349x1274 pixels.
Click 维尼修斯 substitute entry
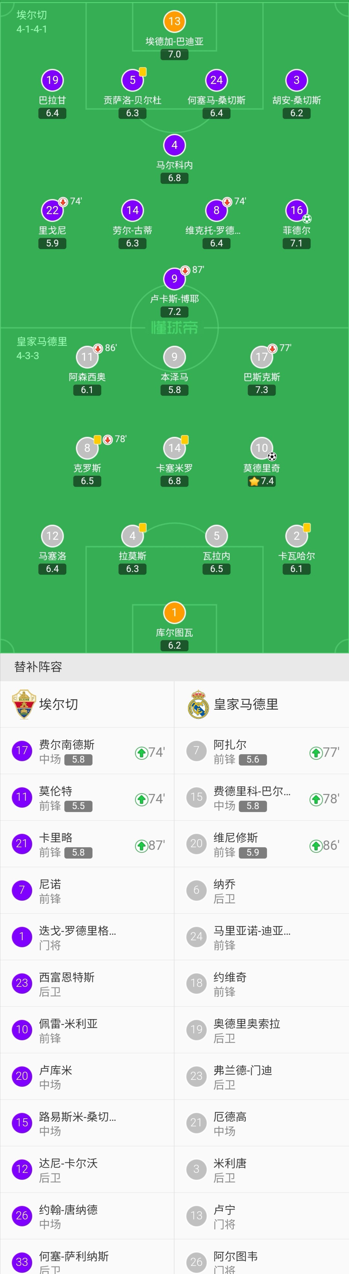[x=262, y=844]
